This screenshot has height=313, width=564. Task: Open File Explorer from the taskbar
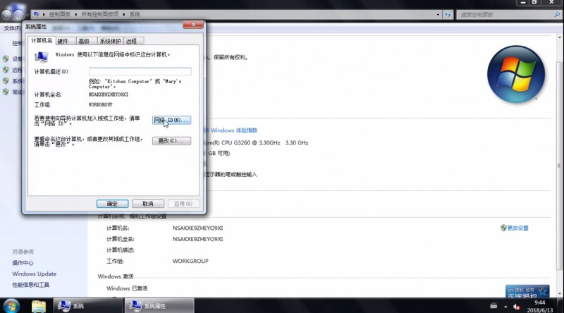pyautogui.click(x=39, y=306)
